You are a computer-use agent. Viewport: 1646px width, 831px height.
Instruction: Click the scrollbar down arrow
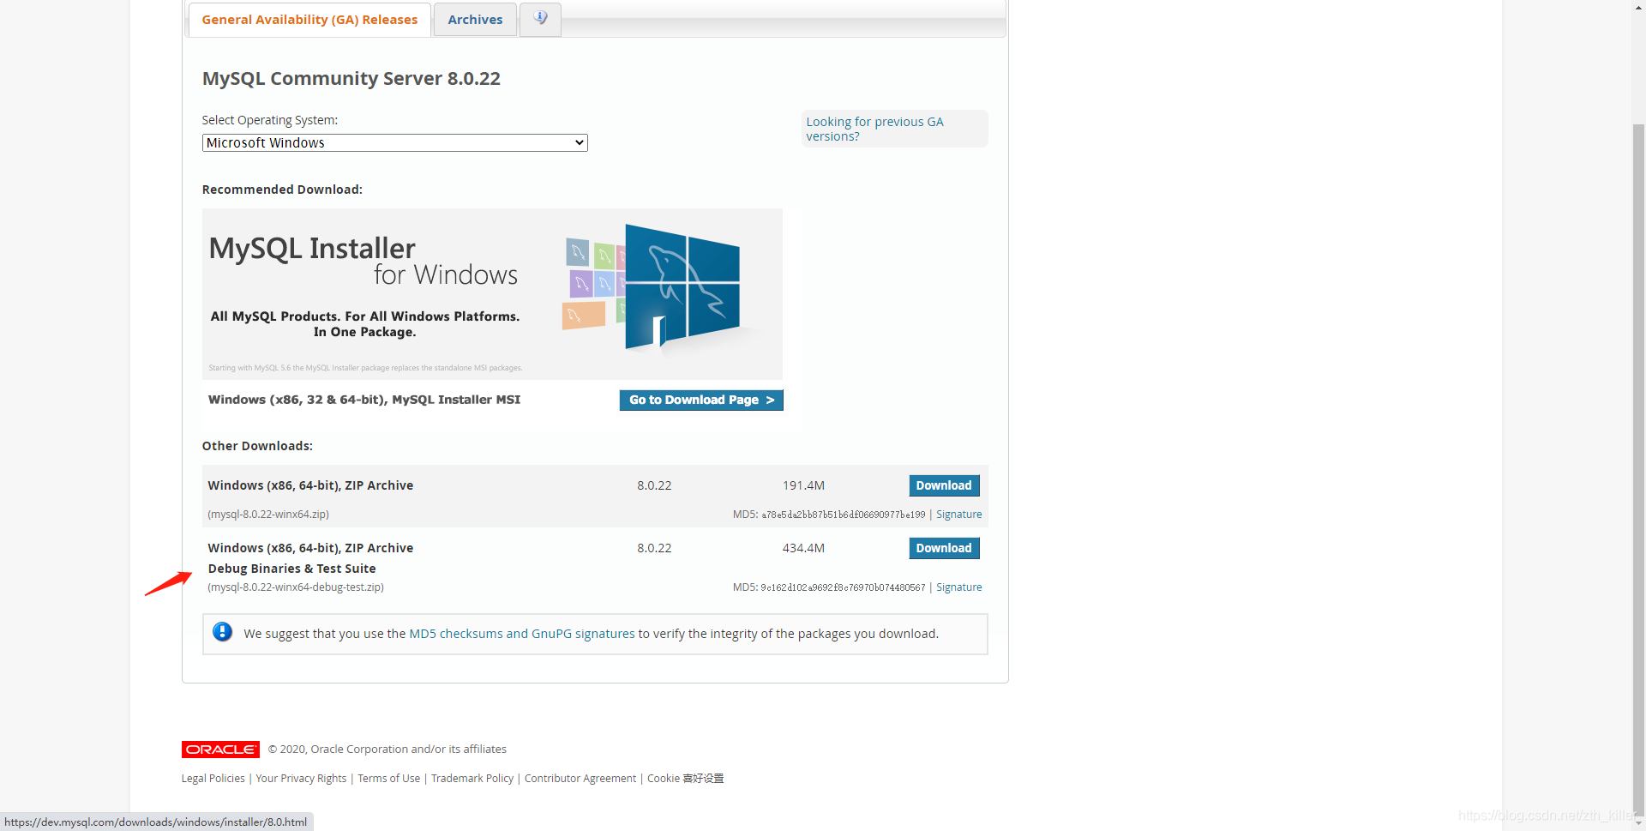click(x=1638, y=823)
